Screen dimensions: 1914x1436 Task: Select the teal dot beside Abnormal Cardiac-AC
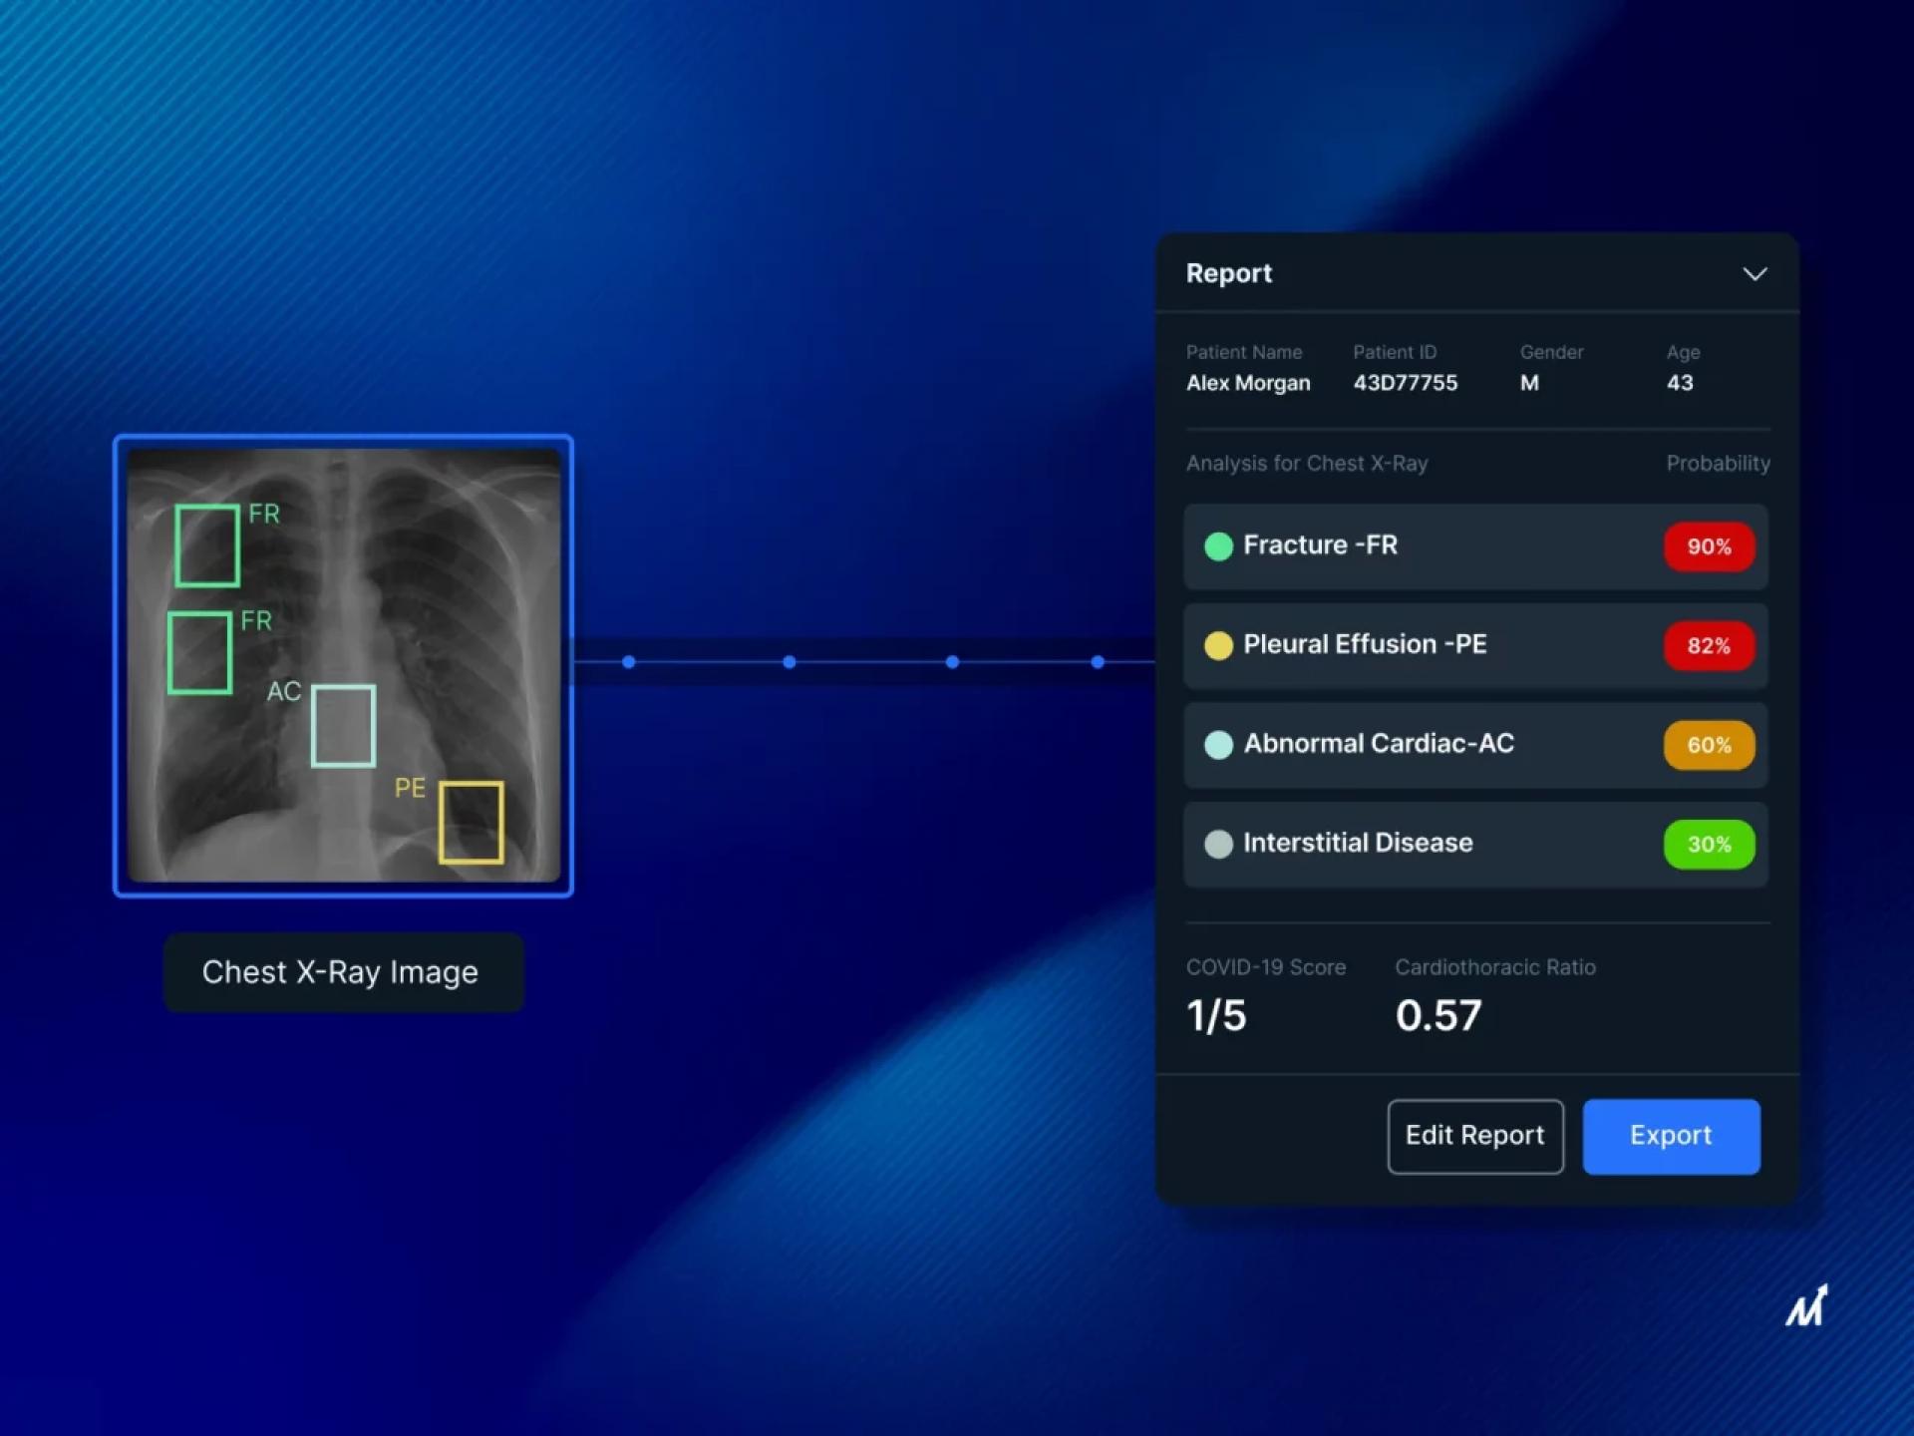(1219, 745)
